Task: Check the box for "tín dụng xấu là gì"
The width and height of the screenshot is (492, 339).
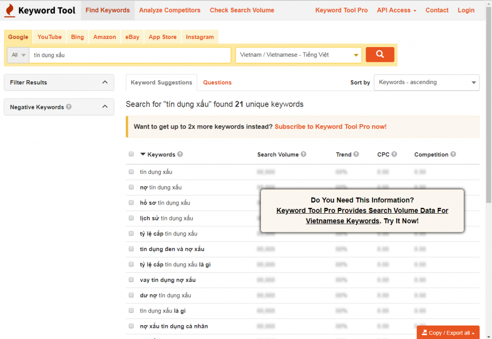Action: pyautogui.click(x=131, y=310)
